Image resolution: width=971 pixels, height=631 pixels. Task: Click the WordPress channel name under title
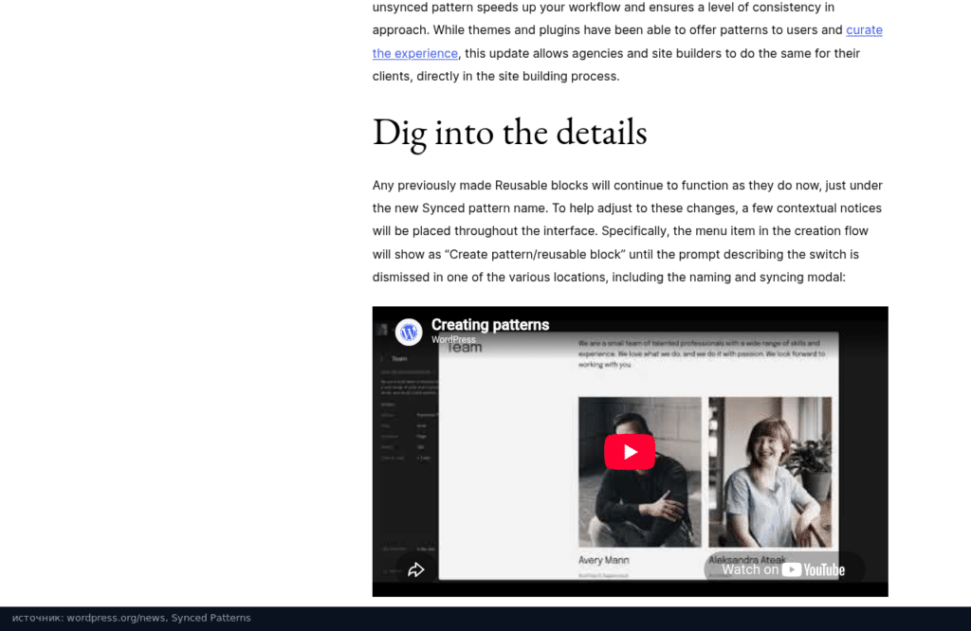pos(453,339)
